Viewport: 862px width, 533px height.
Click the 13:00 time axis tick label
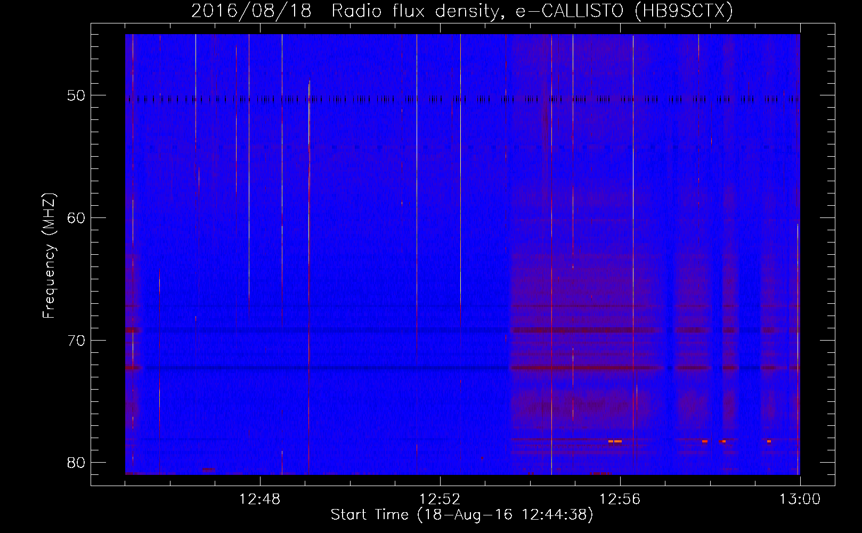pyautogui.click(x=800, y=499)
